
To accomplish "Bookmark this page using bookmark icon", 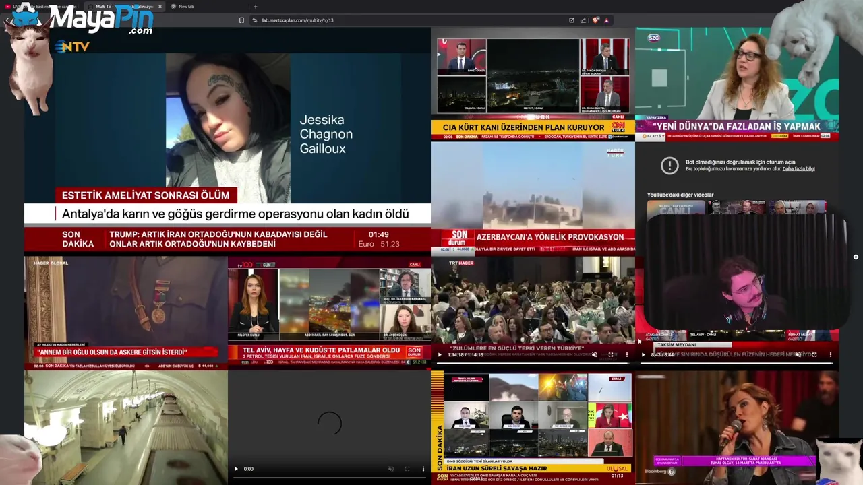I will coord(241,20).
